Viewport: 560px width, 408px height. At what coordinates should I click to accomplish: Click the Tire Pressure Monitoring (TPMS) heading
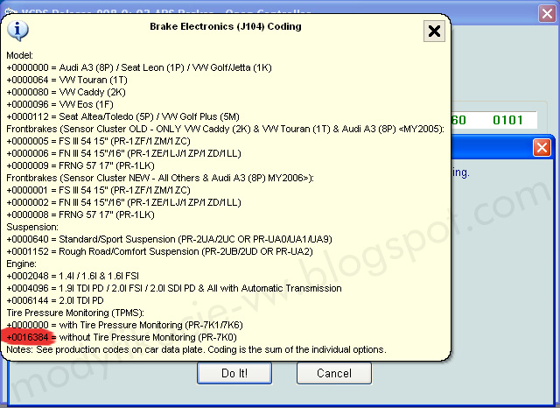pos(75,313)
